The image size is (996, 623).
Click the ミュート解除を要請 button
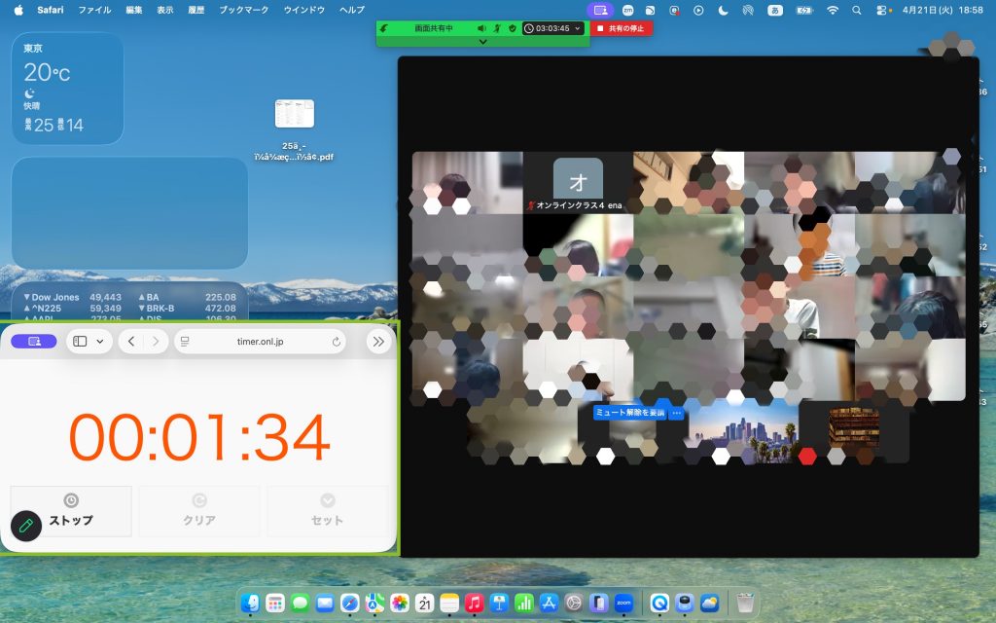[630, 413]
